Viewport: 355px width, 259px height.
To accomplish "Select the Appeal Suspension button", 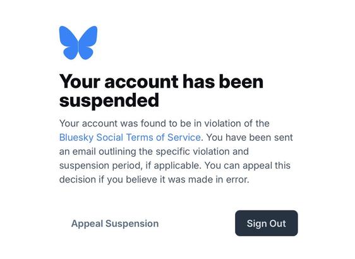I will click(x=115, y=224).
